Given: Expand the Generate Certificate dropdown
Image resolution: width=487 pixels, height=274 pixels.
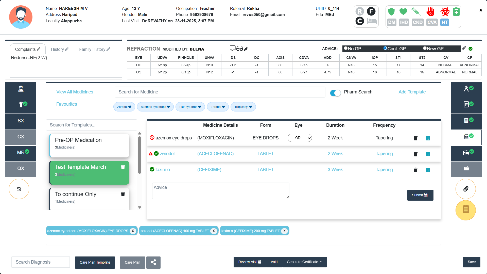Looking at the screenshot, I should (x=304, y=262).
